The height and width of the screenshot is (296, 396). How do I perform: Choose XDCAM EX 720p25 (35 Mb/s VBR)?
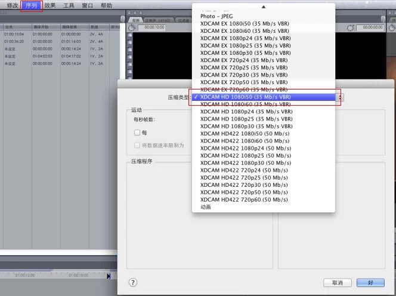click(x=264, y=67)
